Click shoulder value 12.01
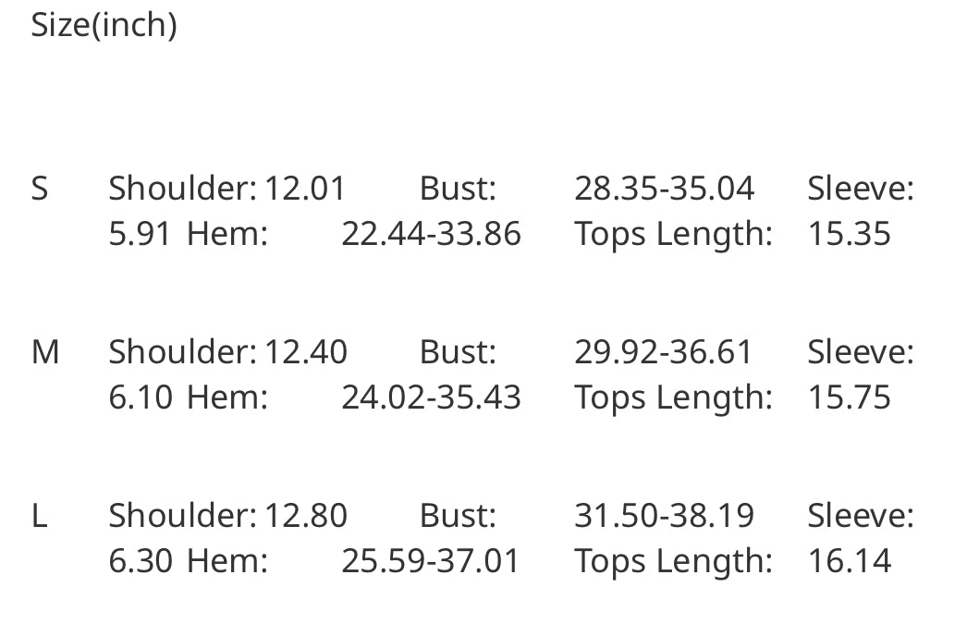Viewport: 967px width, 636px height. pyautogui.click(x=305, y=189)
